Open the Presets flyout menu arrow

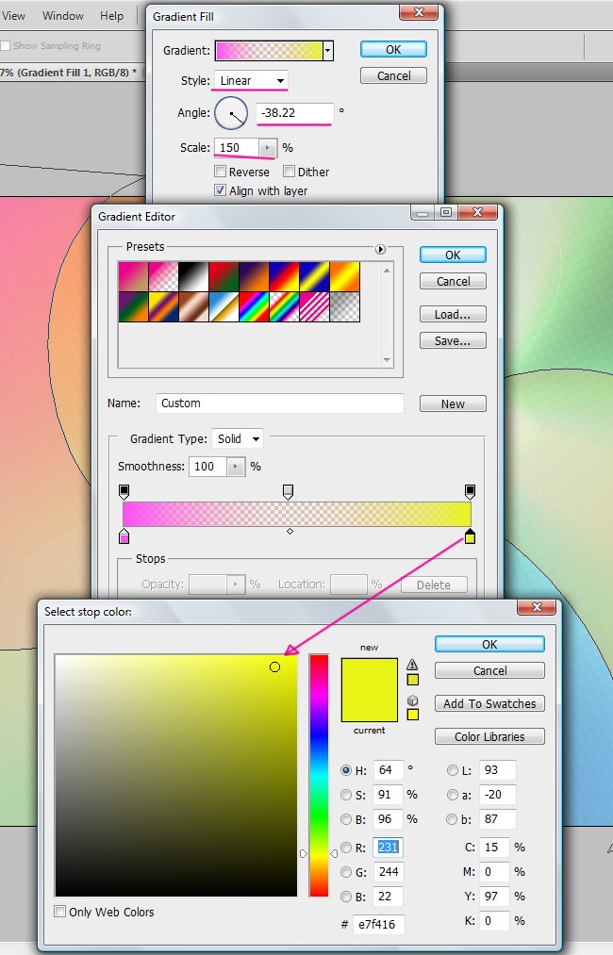click(380, 249)
